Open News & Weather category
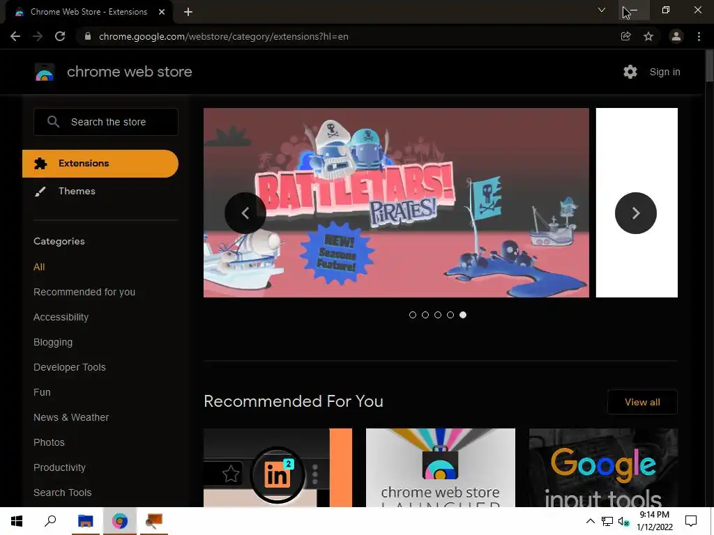The width and height of the screenshot is (714, 535). [71, 417]
